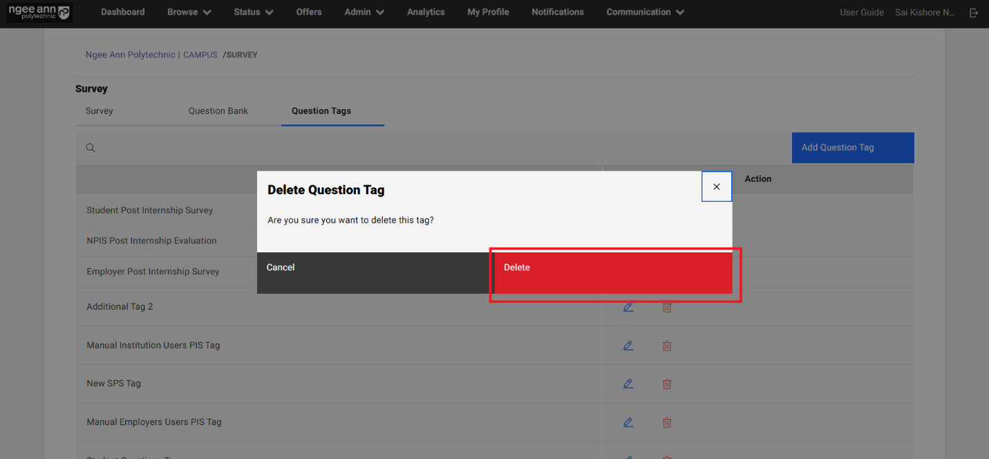This screenshot has width=989, height=459.
Task: Open the Status dropdown menu
Action: click(253, 12)
